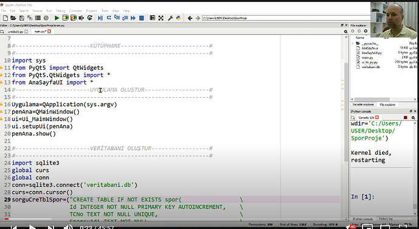Viewport: 419px width, 229px height.
Task: Click the parent-directory up arrow in File explorer
Action: [366, 31]
